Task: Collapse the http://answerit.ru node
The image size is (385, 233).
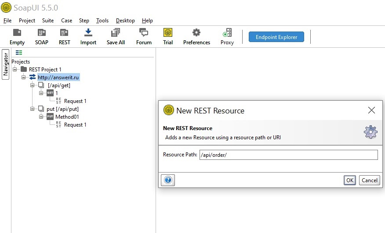Action: (24, 78)
